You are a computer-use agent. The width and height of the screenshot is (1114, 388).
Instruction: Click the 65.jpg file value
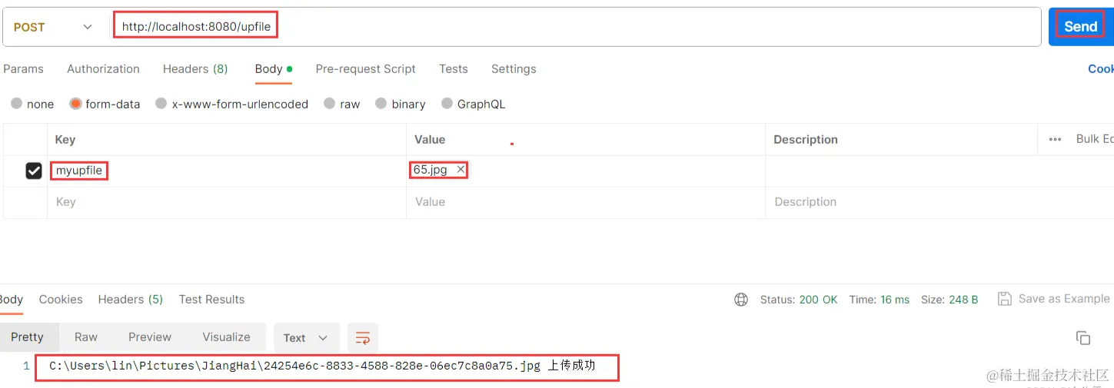pyautogui.click(x=431, y=170)
